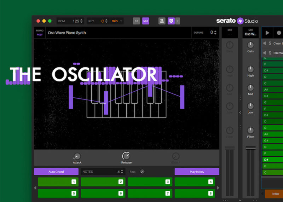The width and height of the screenshot is (283, 202).
Task: Click the Serato lightning bolt logo
Action: click(240, 21)
